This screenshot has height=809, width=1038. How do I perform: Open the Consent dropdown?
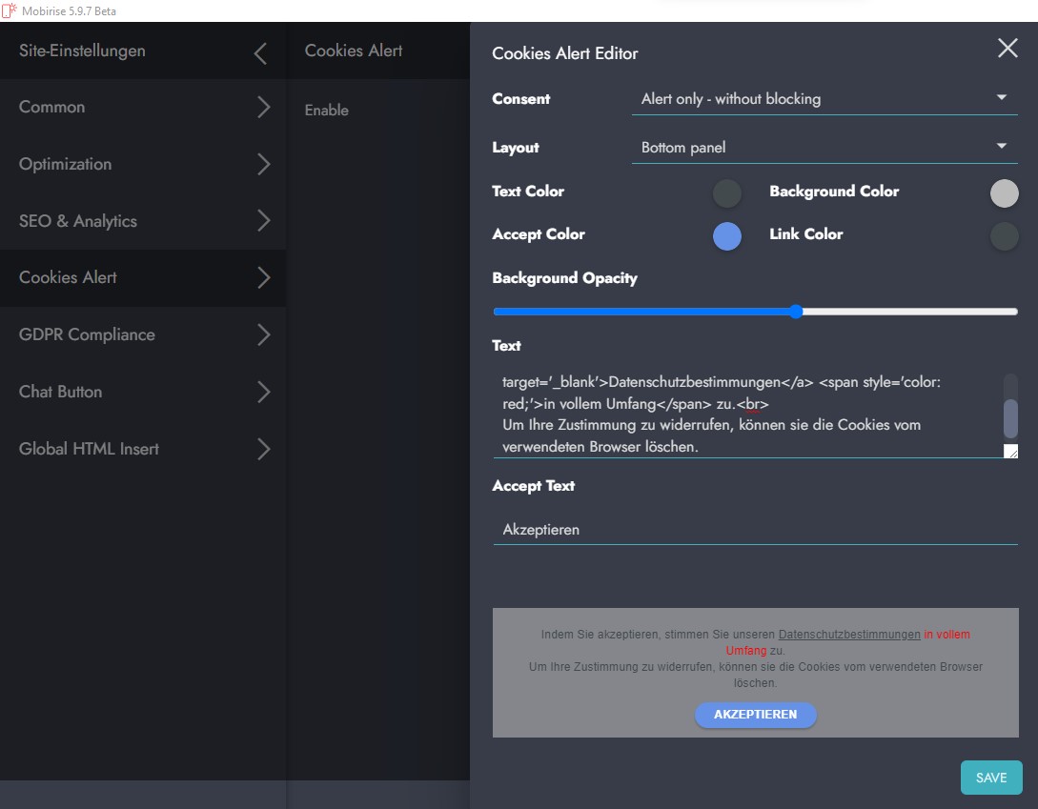click(824, 99)
